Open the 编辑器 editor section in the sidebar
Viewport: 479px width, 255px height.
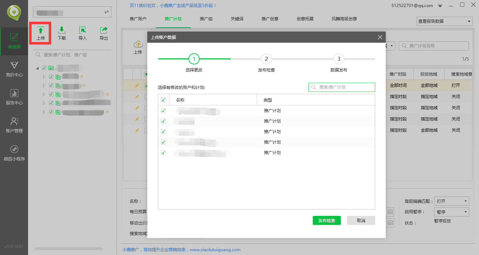[x=14, y=41]
